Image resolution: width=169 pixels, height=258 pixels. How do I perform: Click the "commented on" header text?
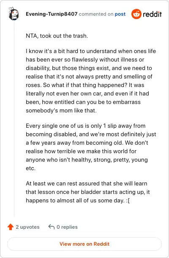(96, 14)
